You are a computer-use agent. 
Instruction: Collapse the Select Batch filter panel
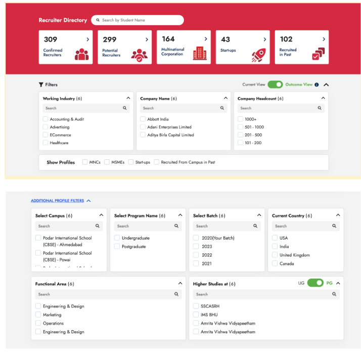pyautogui.click(x=259, y=215)
